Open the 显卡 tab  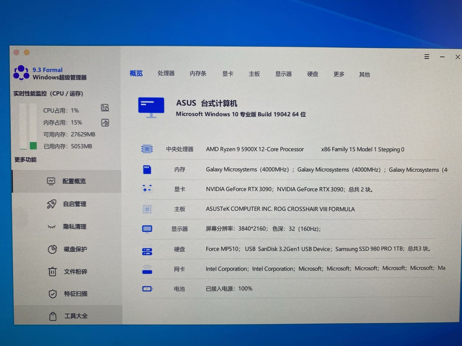click(x=228, y=74)
